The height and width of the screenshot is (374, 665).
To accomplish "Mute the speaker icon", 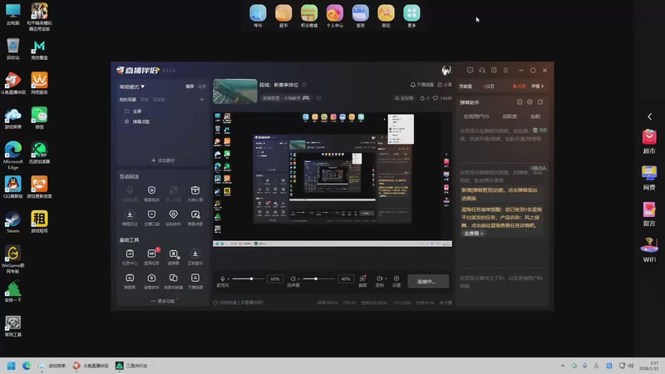I will tap(293, 278).
